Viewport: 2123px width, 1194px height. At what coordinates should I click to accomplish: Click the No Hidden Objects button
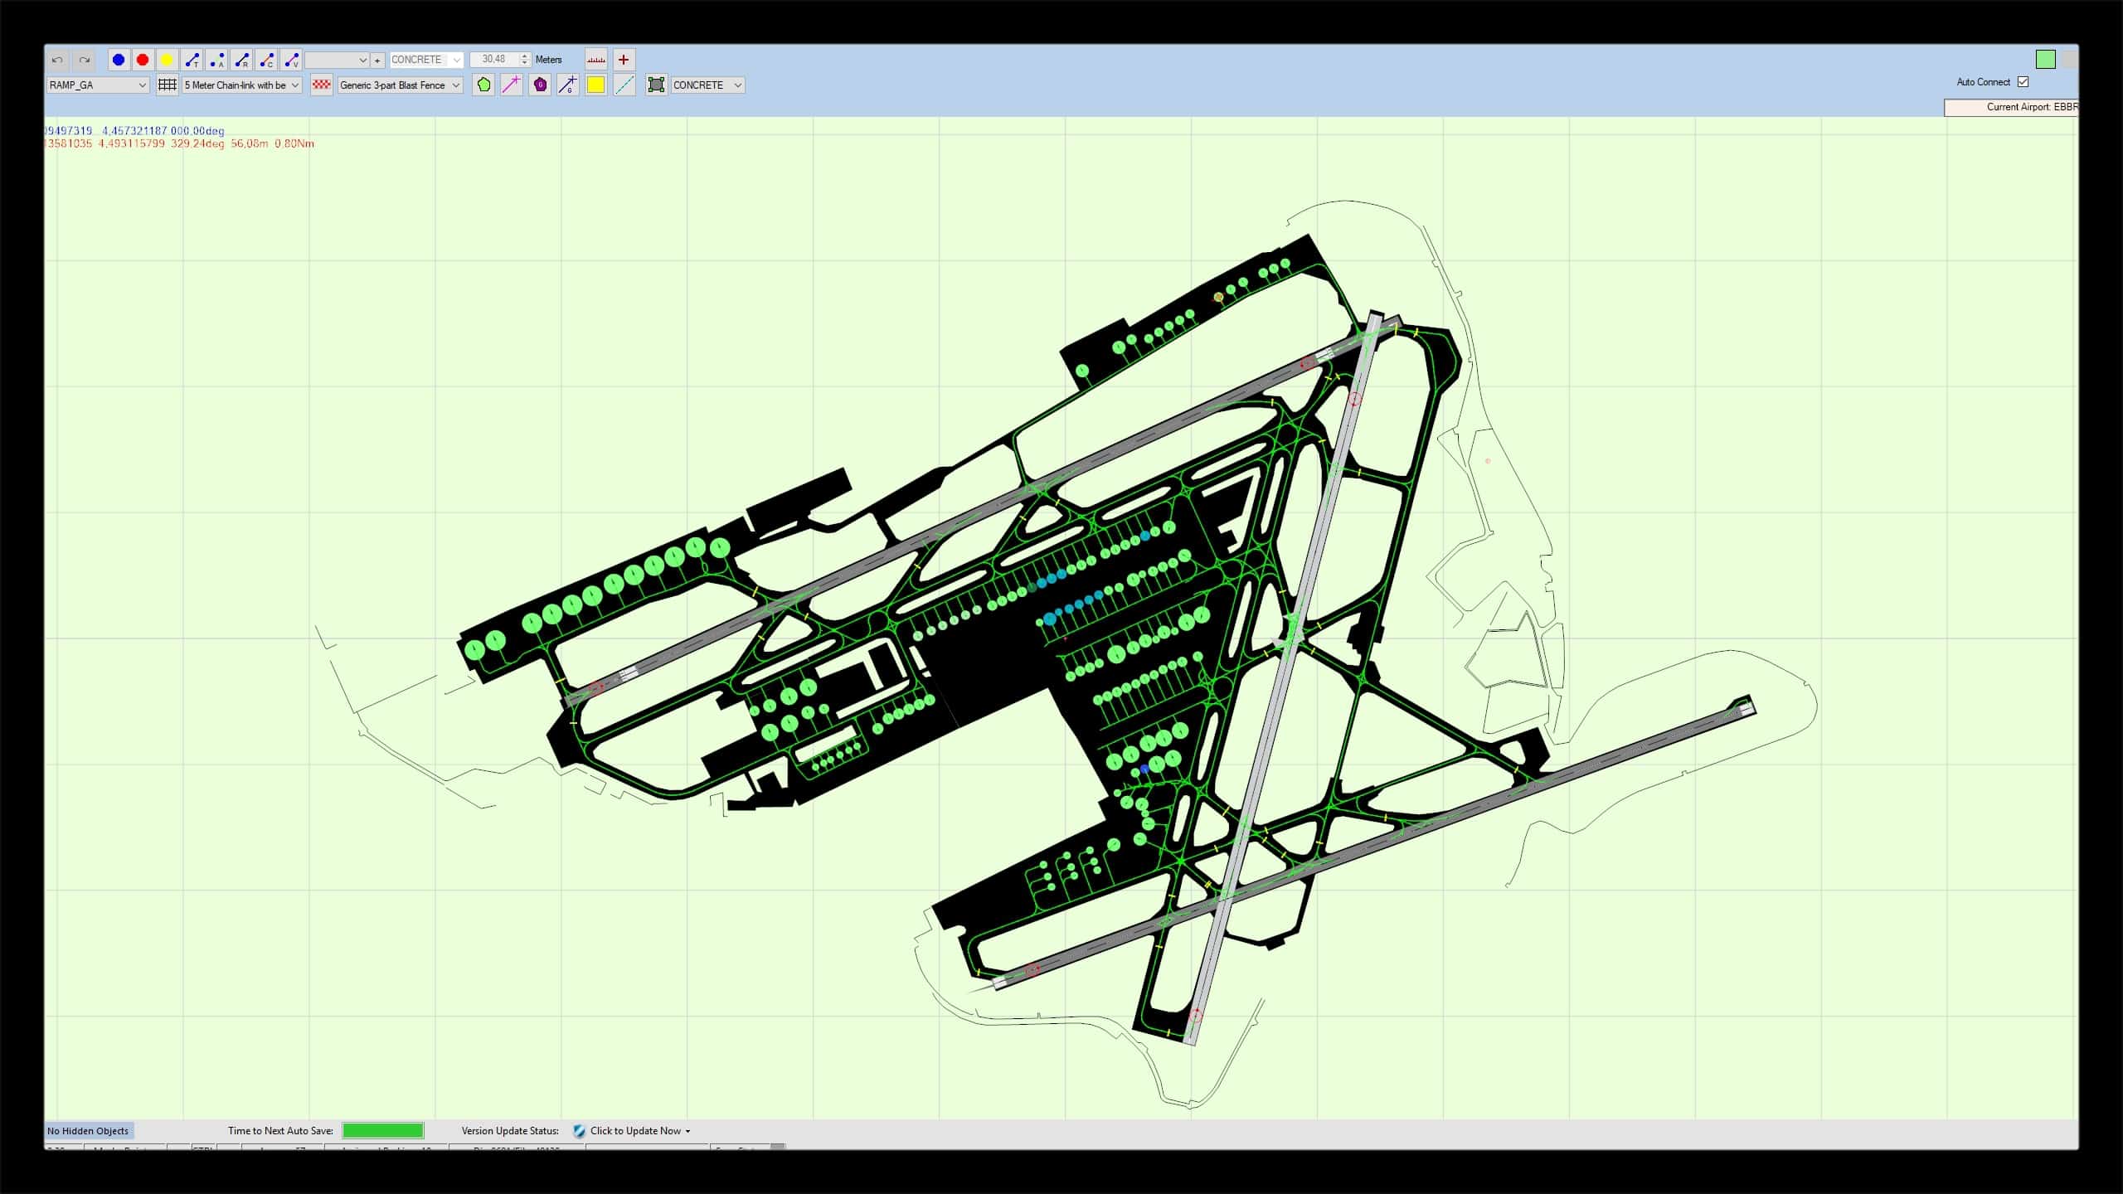pos(88,1131)
